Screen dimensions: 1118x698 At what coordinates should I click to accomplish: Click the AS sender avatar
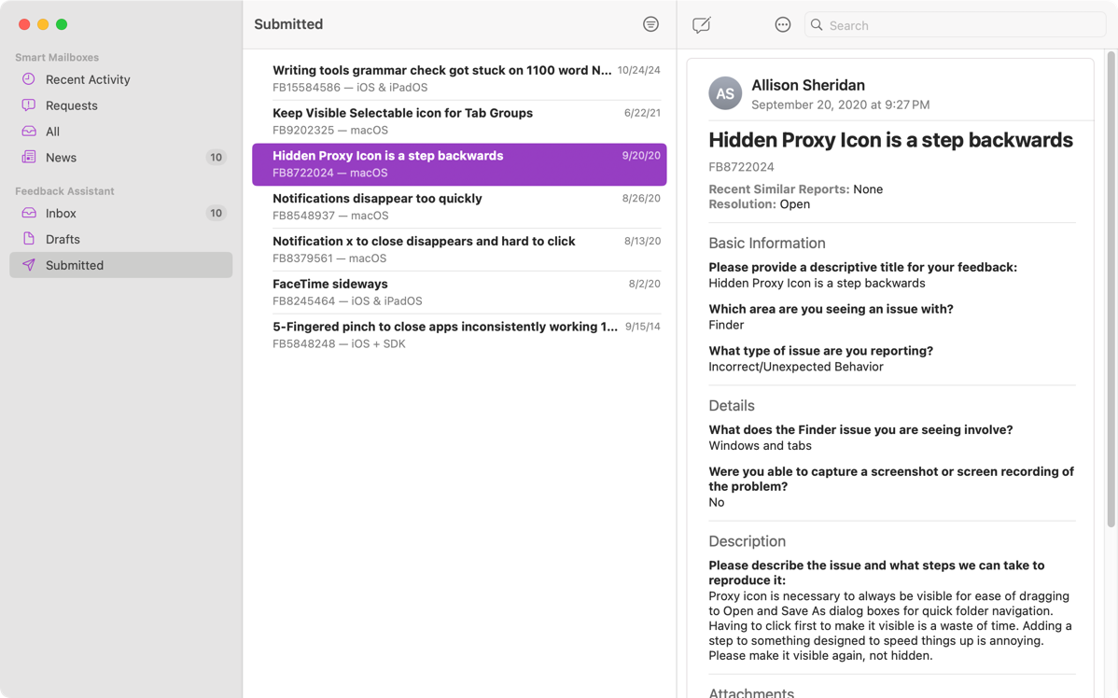(x=725, y=93)
